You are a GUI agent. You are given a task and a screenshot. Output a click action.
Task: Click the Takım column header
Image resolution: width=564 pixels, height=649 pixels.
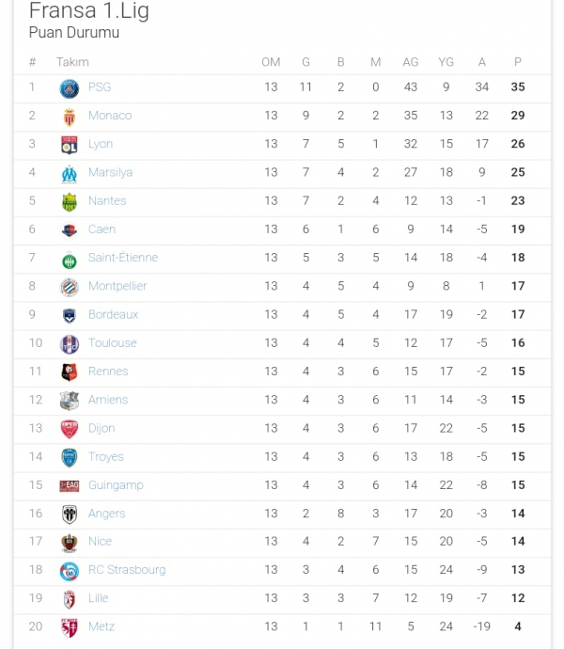click(x=72, y=62)
